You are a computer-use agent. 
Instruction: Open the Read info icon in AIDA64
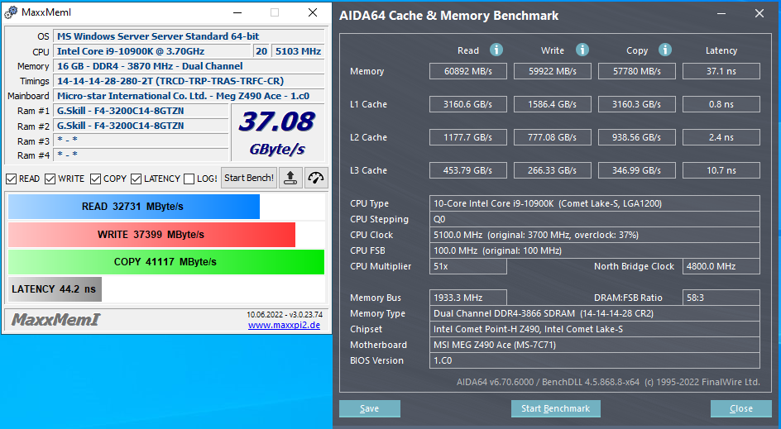click(496, 50)
